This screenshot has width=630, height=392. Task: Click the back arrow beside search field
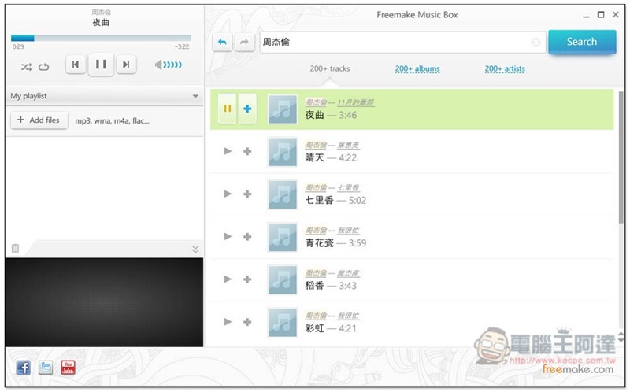[x=223, y=43]
